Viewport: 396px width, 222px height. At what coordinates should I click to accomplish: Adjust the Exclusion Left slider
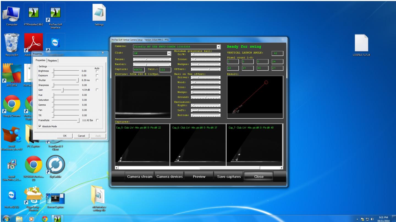pos(206,110)
